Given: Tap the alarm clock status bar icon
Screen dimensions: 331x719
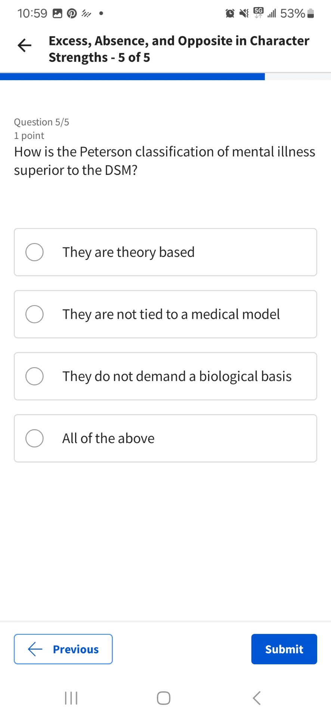Looking at the screenshot, I should (x=229, y=13).
